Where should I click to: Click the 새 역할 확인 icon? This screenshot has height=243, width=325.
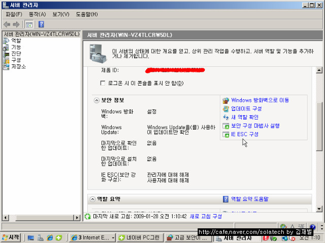click(x=225, y=117)
